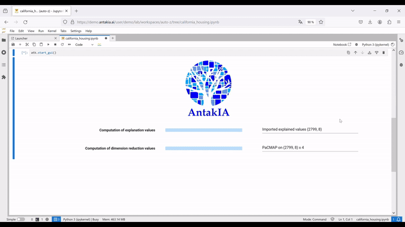Open the Kernel menu
Image resolution: width=405 pixels, height=227 pixels.
click(x=52, y=31)
